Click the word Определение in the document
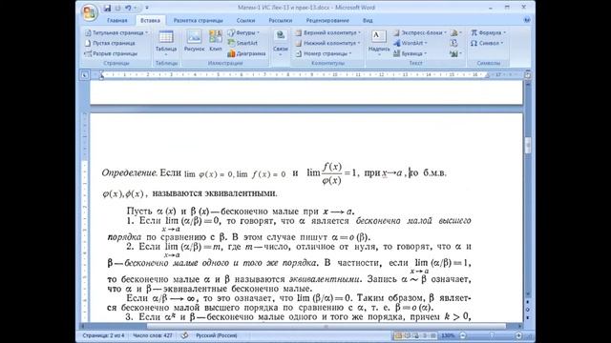The width and height of the screenshot is (611, 343). click(x=129, y=172)
